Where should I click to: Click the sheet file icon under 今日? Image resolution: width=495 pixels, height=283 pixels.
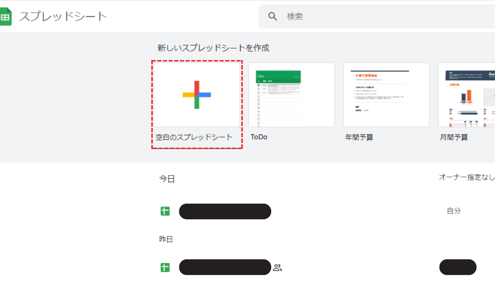[165, 211]
